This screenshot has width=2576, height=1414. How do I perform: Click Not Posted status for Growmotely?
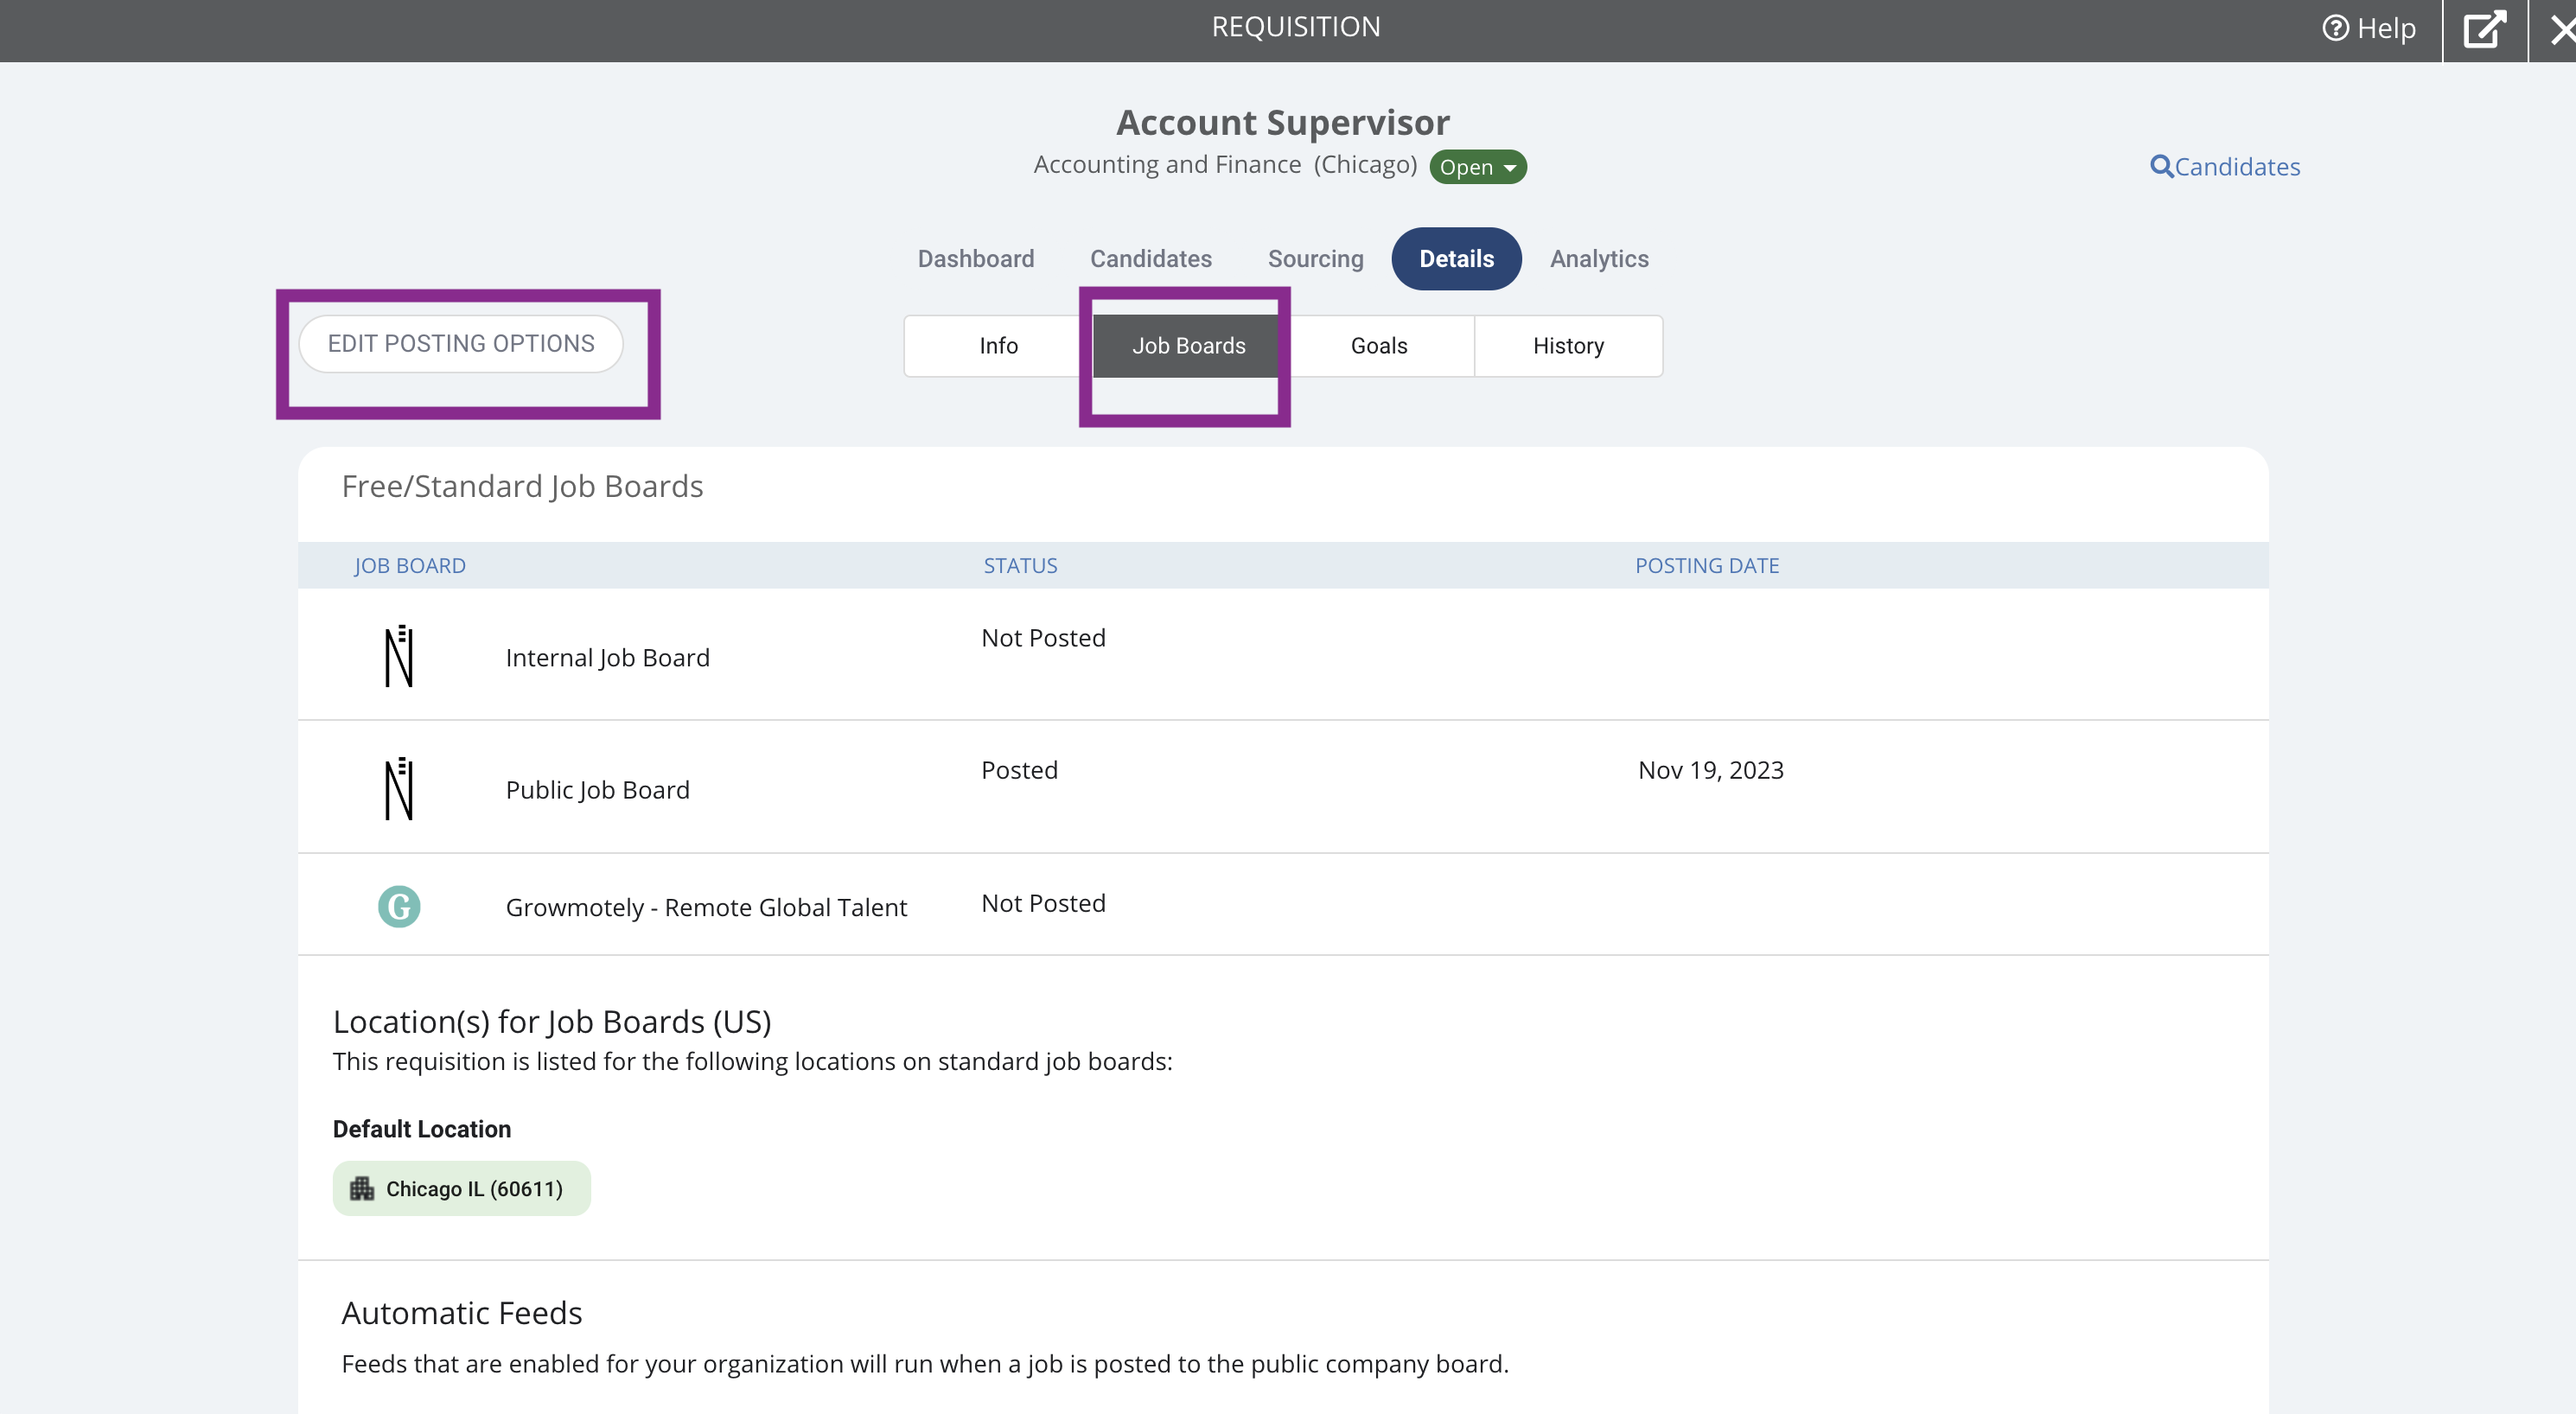tap(1043, 903)
